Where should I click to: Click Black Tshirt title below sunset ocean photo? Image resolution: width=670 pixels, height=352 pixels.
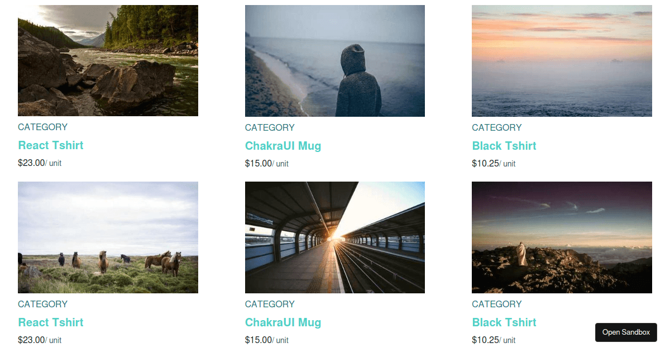[504, 146]
